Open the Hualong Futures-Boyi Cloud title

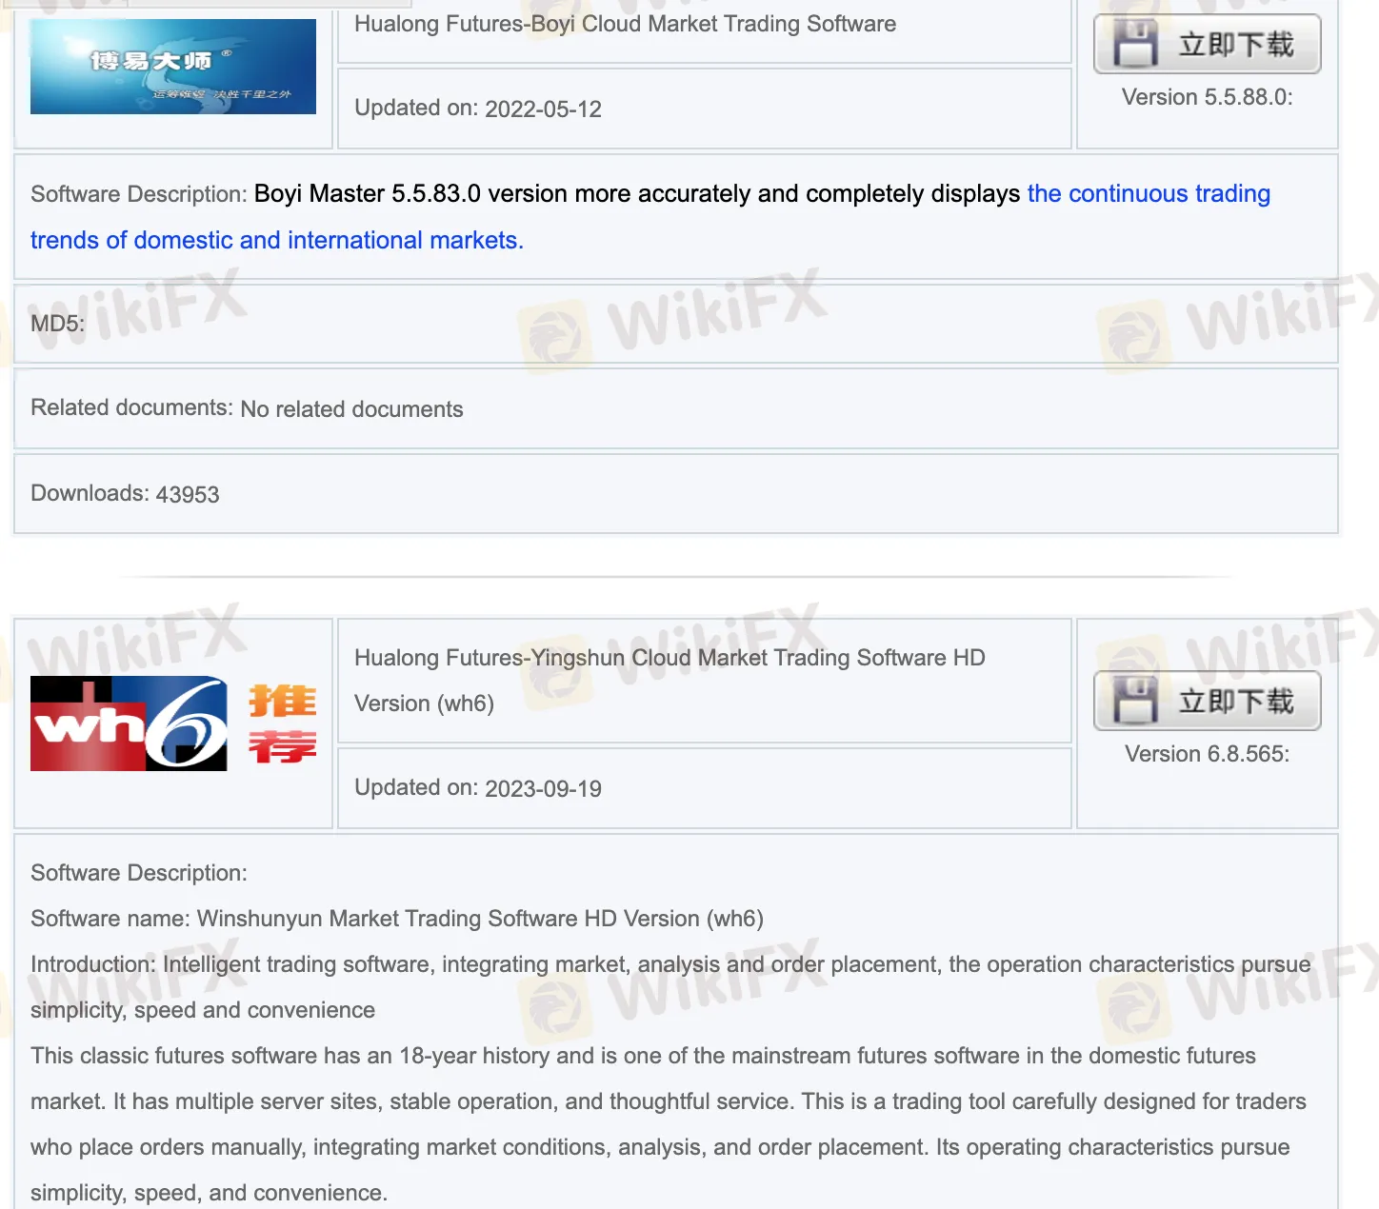pos(625,24)
